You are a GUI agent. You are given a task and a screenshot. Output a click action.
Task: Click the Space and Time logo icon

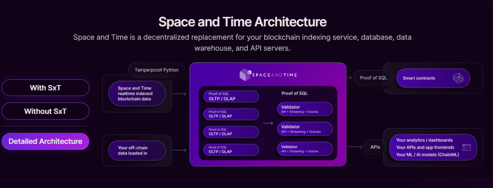coord(245,74)
